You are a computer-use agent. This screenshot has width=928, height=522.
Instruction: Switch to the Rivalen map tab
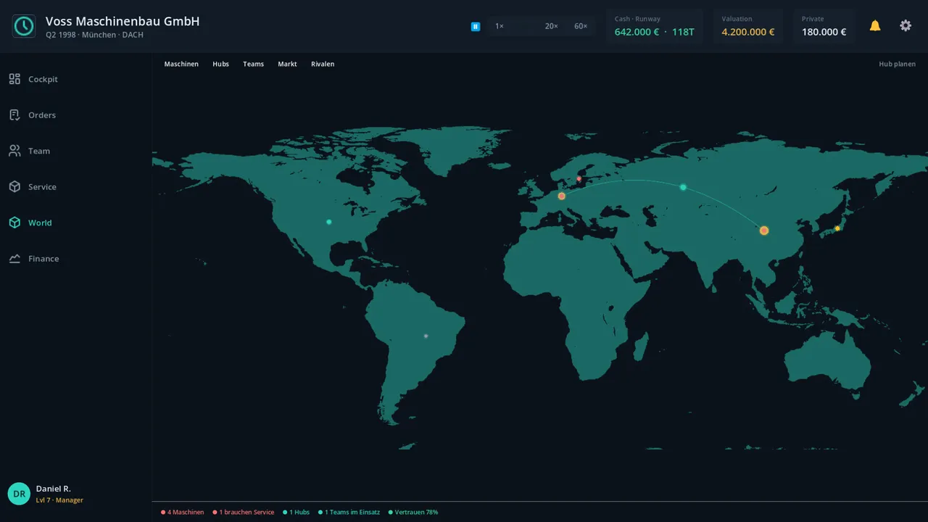[323, 64]
